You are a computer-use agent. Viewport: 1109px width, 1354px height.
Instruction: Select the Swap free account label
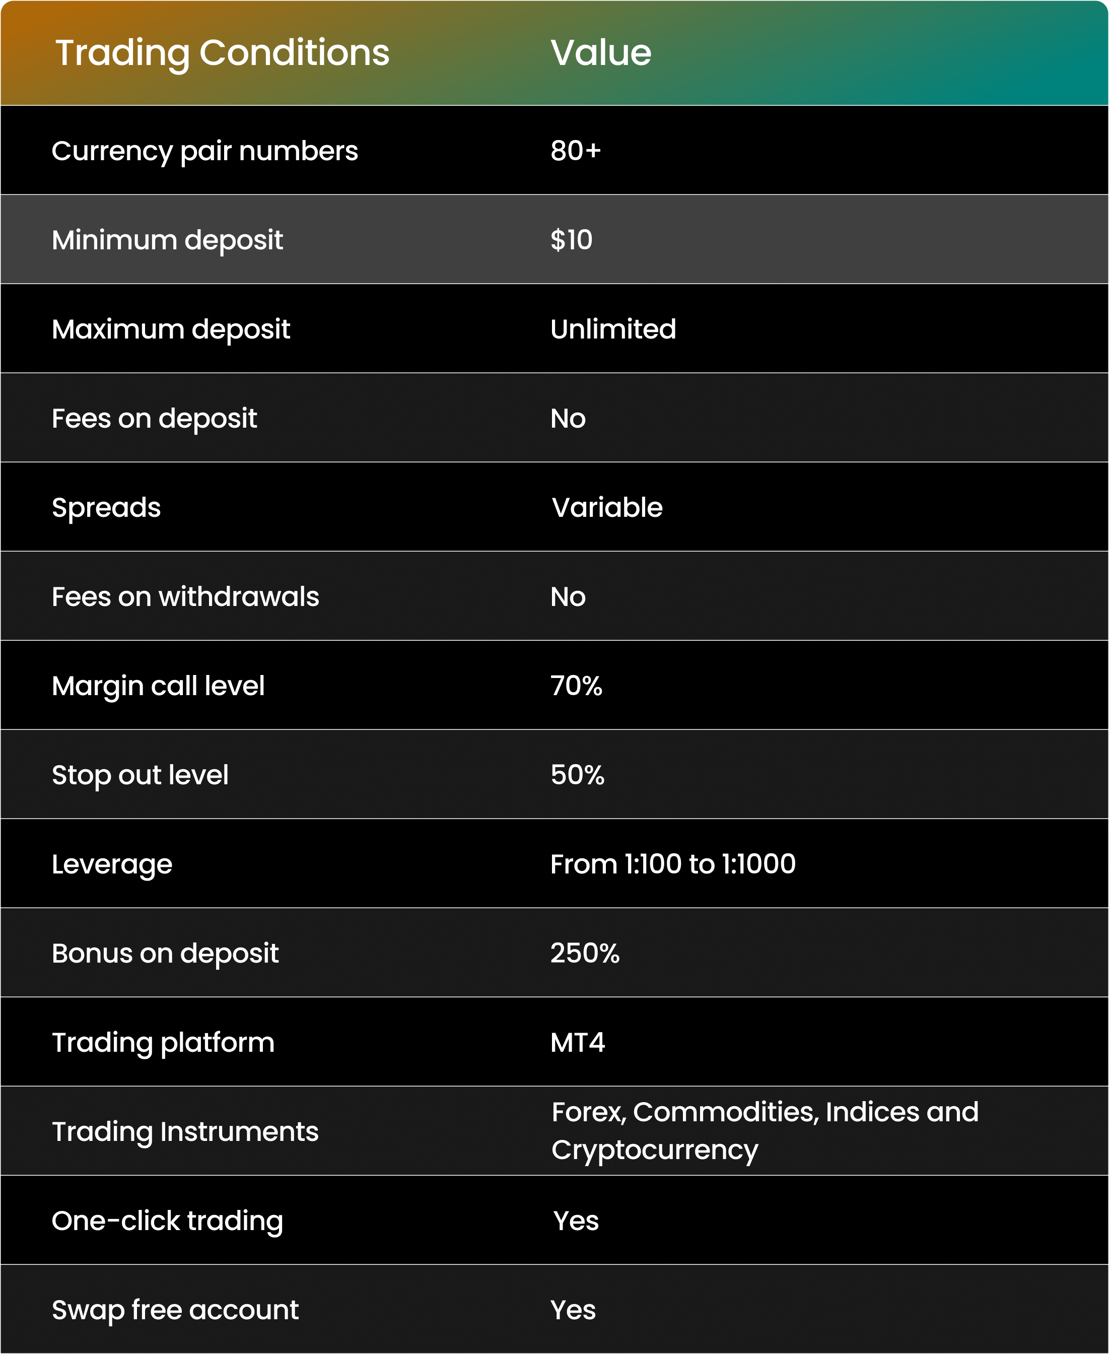pos(175,1310)
